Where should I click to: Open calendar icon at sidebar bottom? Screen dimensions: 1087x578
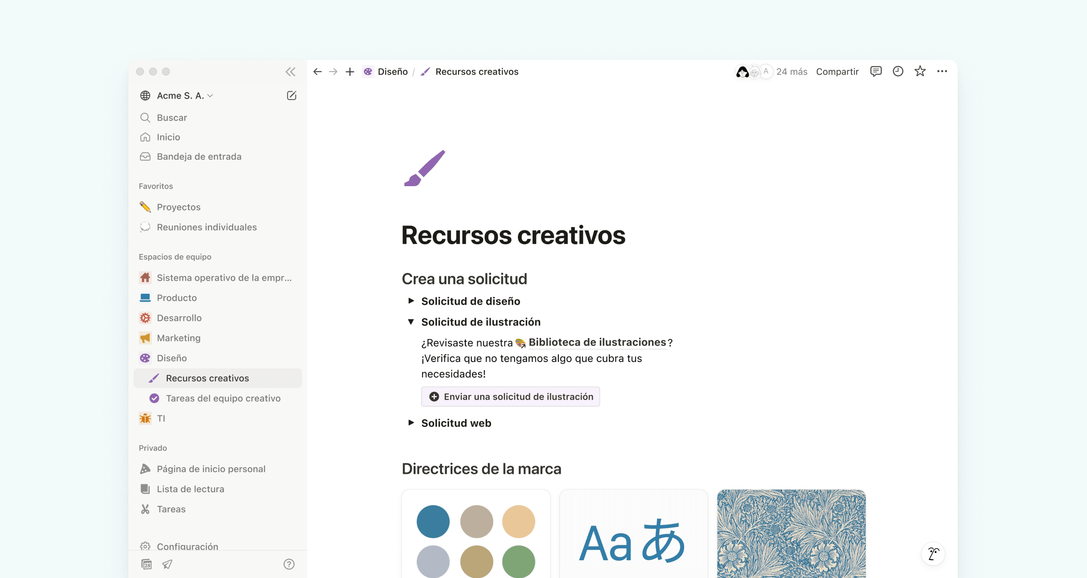coord(147,564)
